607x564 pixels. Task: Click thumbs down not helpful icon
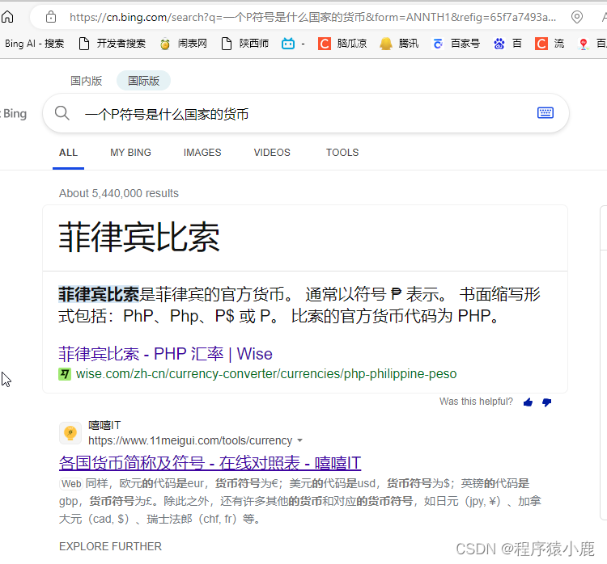(x=546, y=402)
